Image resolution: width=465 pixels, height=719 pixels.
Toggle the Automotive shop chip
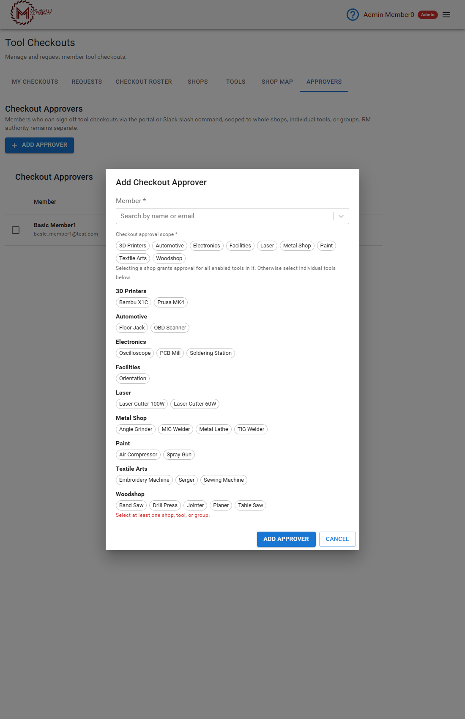point(170,246)
